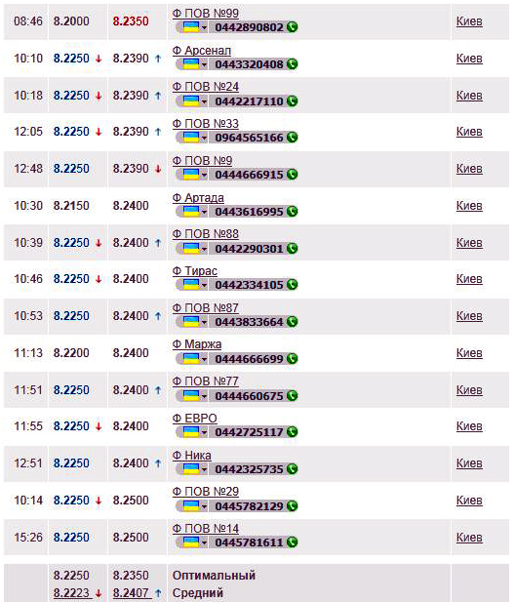Follow the Ф Маржа link
Viewport: 514px width, 602px height.
(x=197, y=344)
